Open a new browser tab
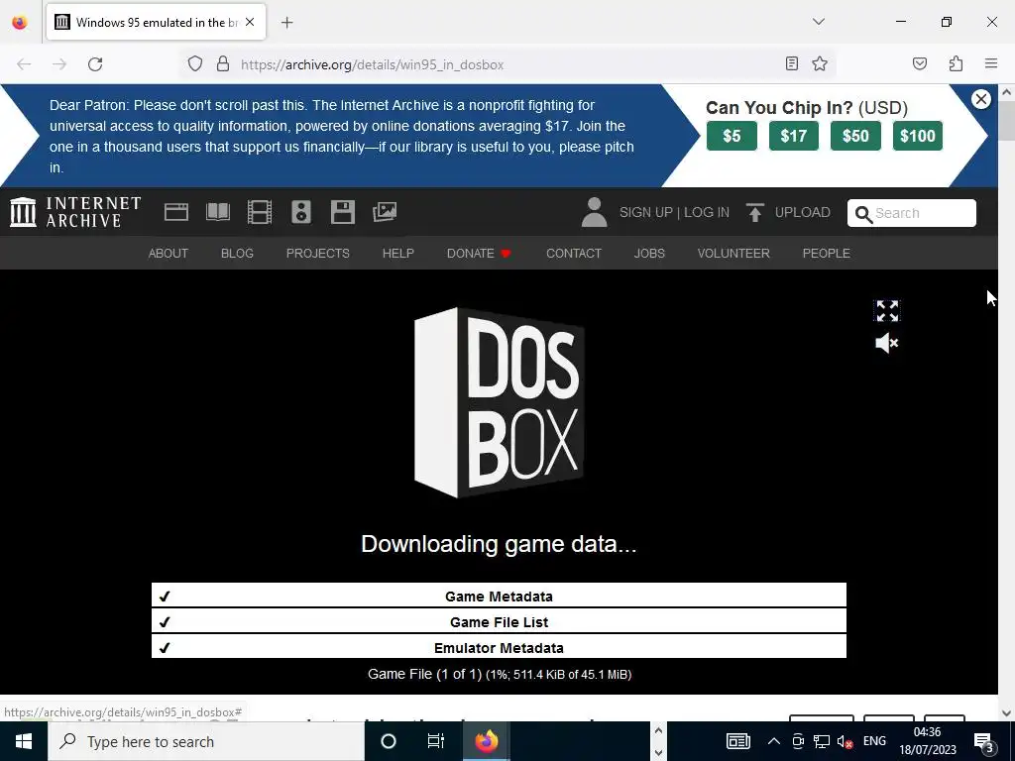The height and width of the screenshot is (761, 1015). (x=287, y=23)
